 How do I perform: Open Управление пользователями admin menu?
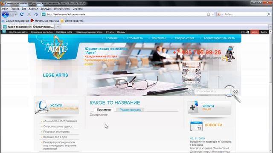click(89, 32)
